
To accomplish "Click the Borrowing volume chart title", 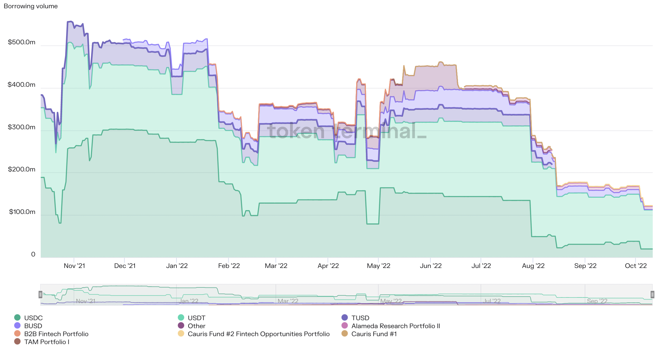I will point(31,6).
